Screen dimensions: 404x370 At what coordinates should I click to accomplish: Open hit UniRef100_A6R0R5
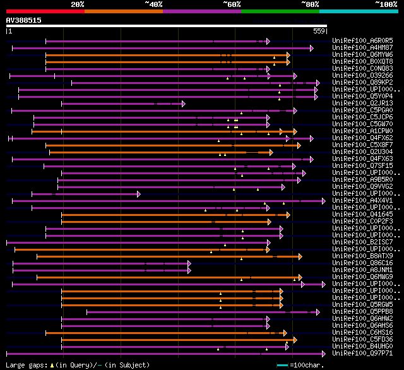362,40
